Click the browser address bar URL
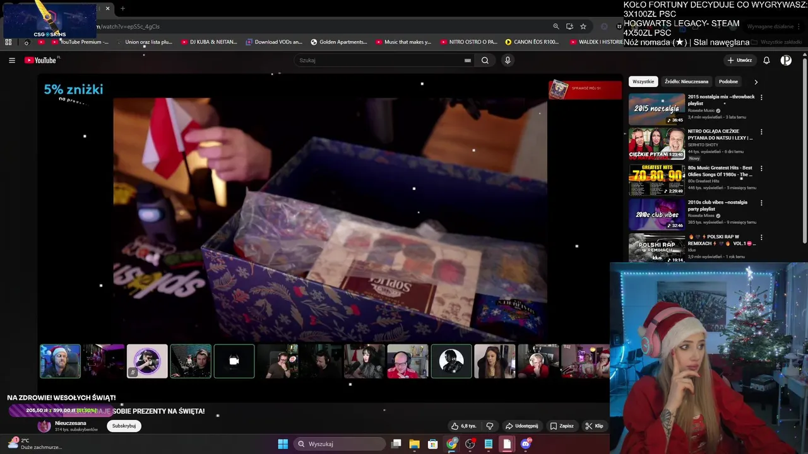The height and width of the screenshot is (454, 808). coord(128,26)
